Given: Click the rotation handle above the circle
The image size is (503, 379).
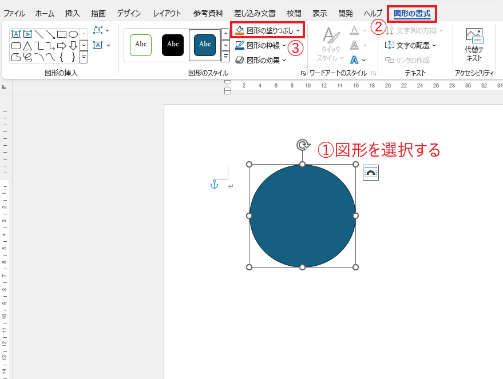Looking at the screenshot, I should pyautogui.click(x=303, y=145).
